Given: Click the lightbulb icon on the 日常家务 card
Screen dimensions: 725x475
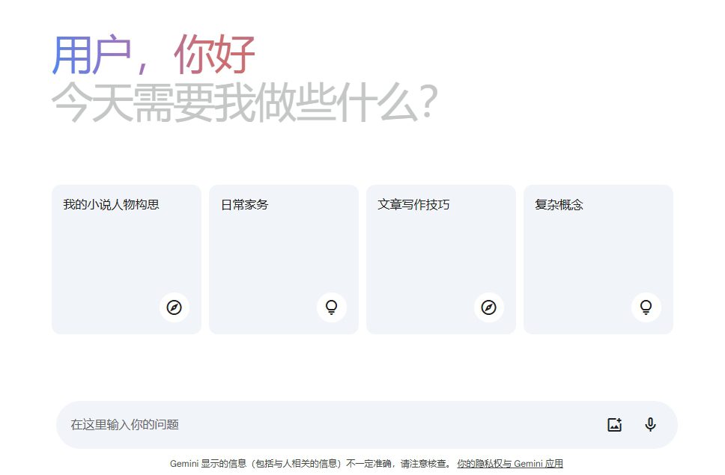Looking at the screenshot, I should [332, 307].
